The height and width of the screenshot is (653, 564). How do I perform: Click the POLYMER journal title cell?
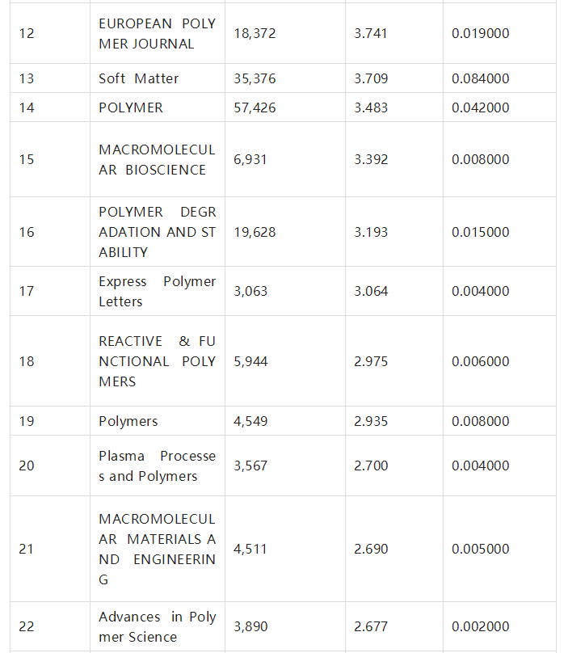[x=158, y=107]
